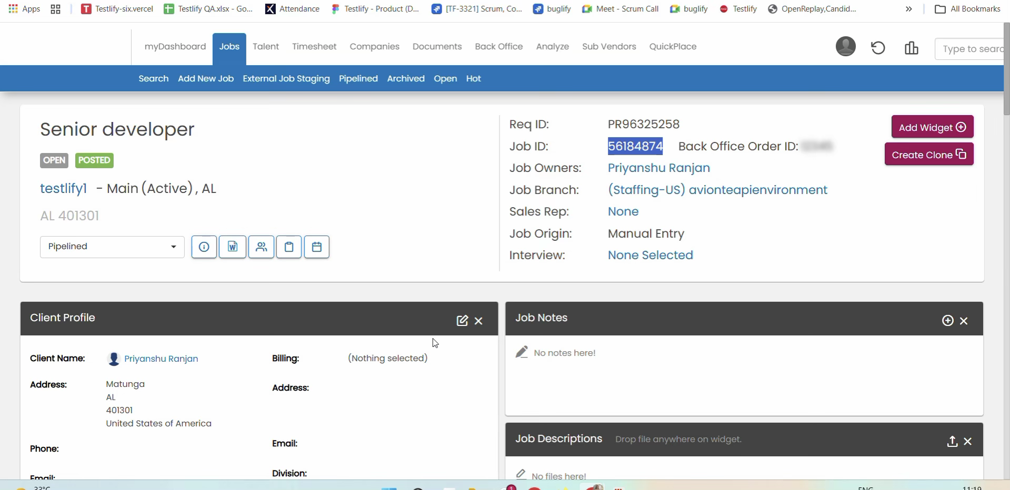The height and width of the screenshot is (490, 1010).
Task: Open the job info icon button
Action: pos(204,247)
